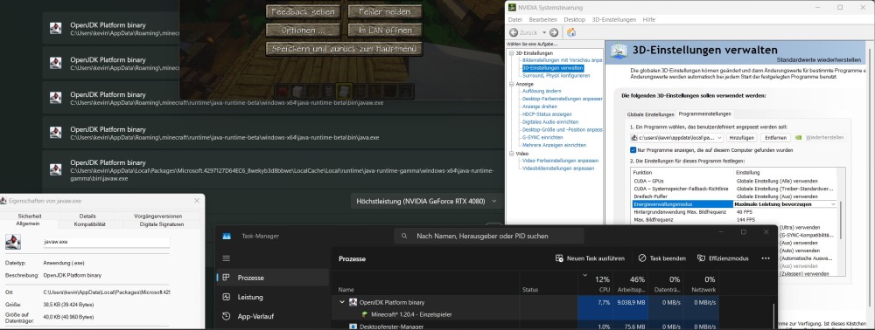Toggle 'Nur Programme anzeigen' checkbox
Viewport: 875px width, 330px height.
633,149
